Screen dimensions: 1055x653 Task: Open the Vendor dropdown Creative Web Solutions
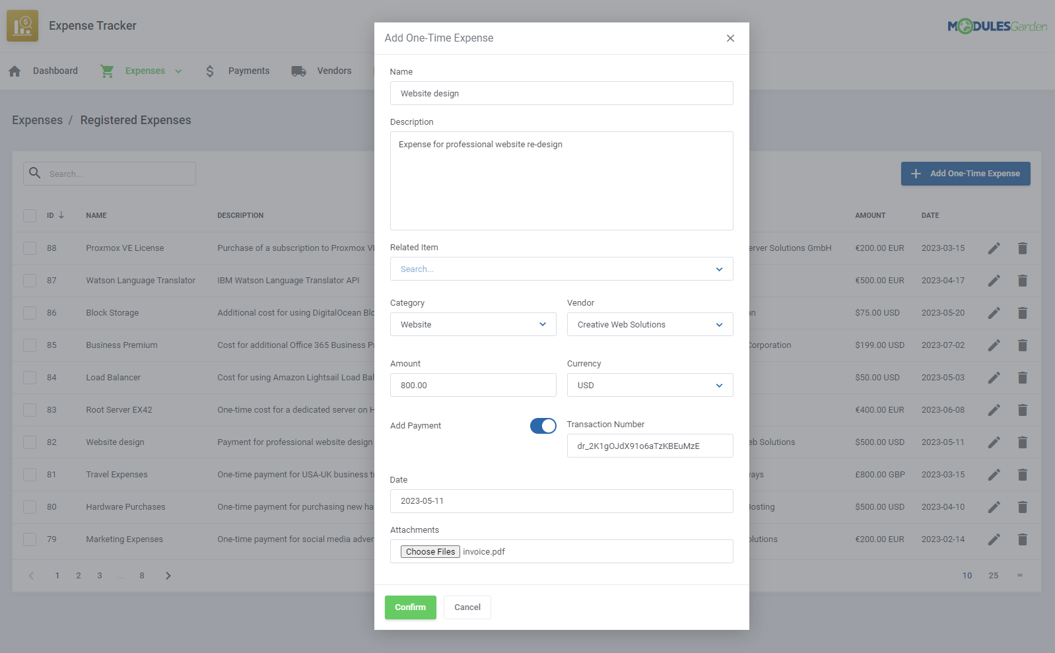(x=650, y=324)
